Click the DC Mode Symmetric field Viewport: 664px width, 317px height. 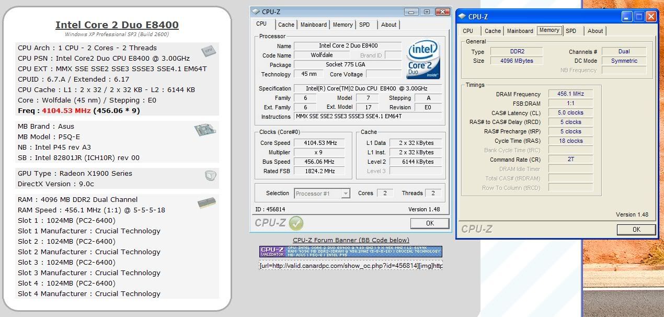[624, 61]
